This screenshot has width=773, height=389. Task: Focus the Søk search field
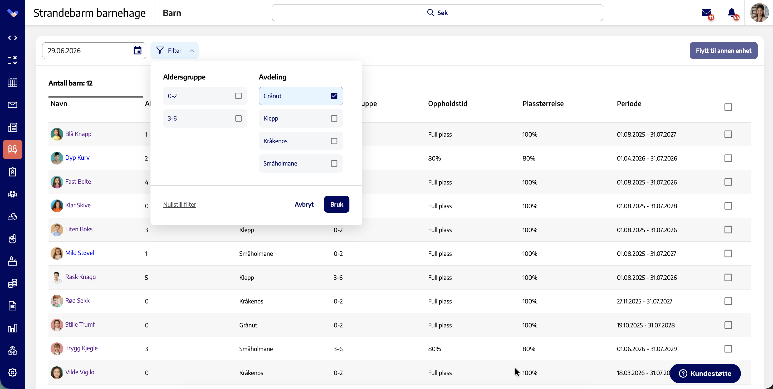tap(437, 13)
